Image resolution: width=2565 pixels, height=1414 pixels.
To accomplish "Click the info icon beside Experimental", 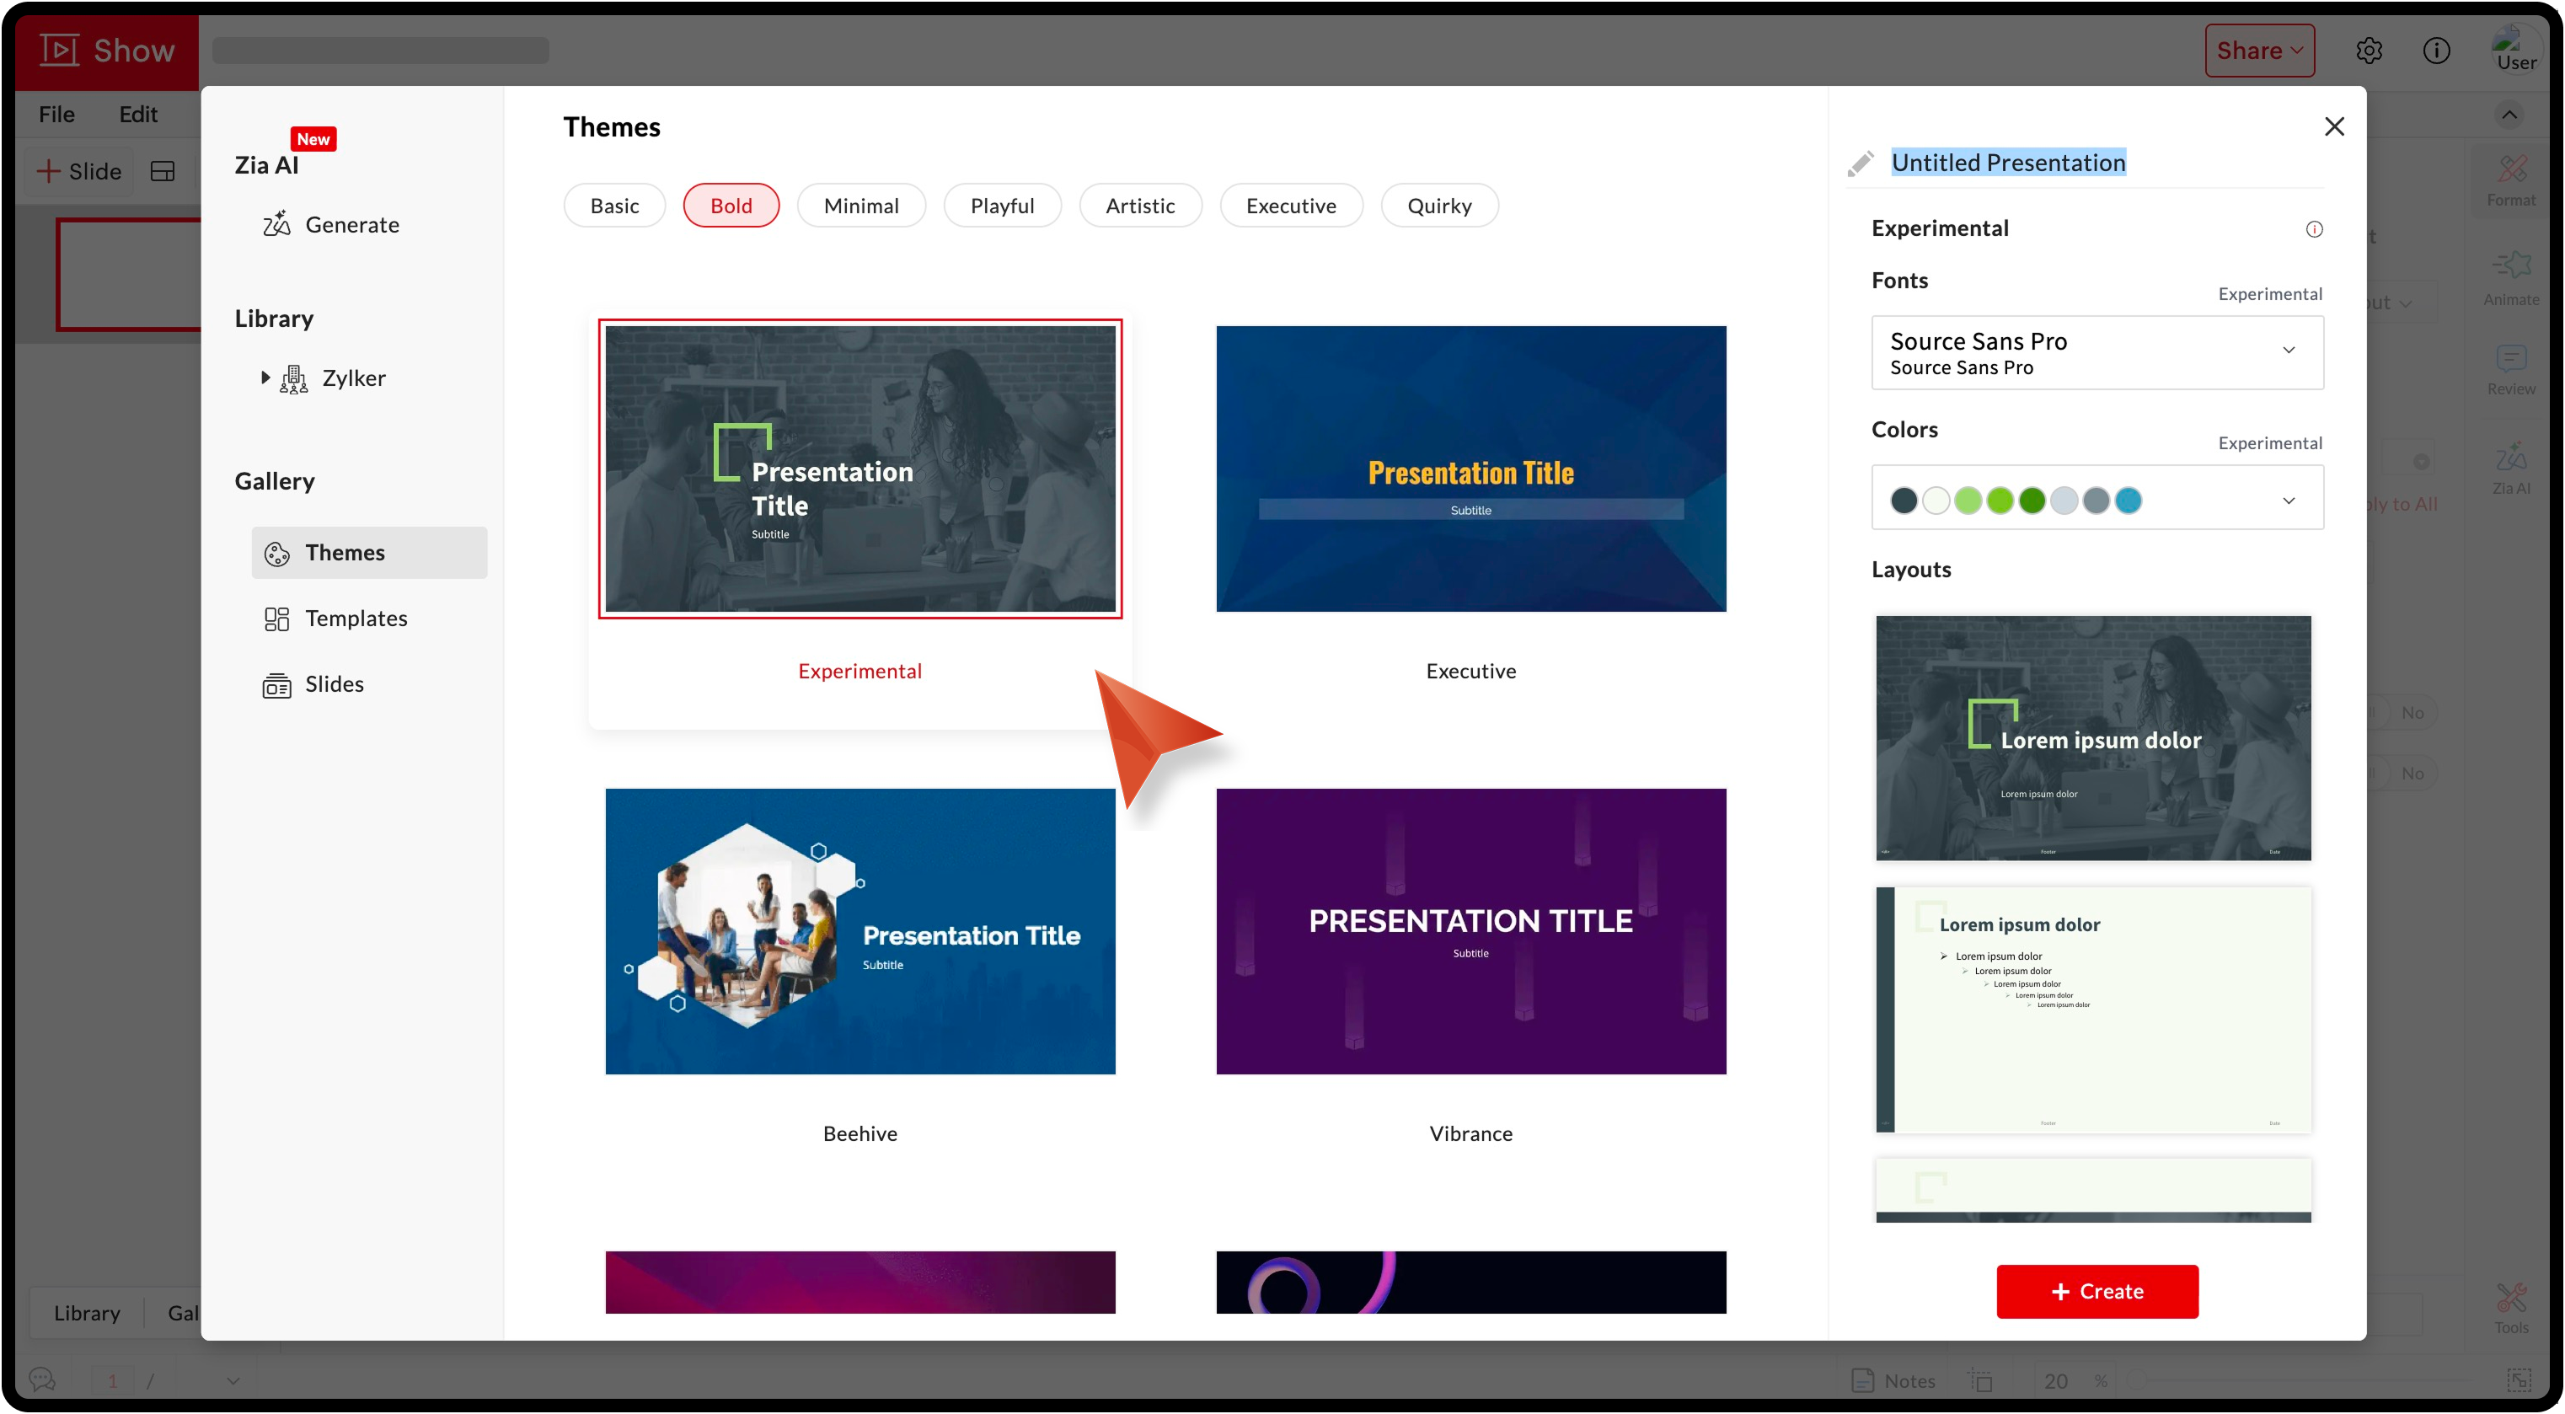I will (2314, 229).
